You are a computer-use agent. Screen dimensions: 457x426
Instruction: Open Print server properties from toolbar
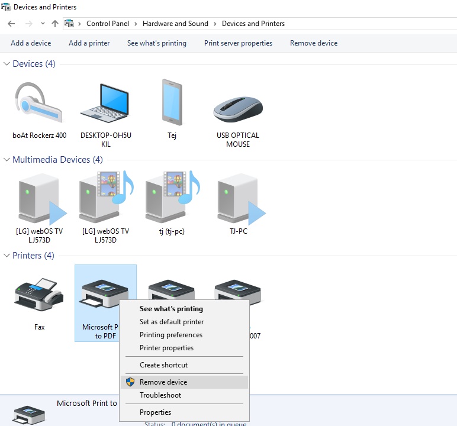point(238,43)
